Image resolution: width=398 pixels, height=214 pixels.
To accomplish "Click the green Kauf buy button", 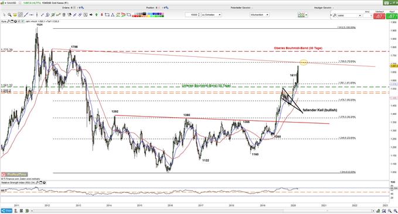I will click(392, 16).
